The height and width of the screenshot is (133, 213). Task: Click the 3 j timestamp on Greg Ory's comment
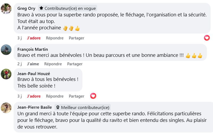(19, 38)
